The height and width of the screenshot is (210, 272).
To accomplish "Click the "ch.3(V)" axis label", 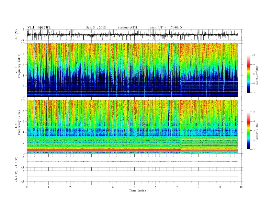I will pyautogui.click(x=16, y=162).
